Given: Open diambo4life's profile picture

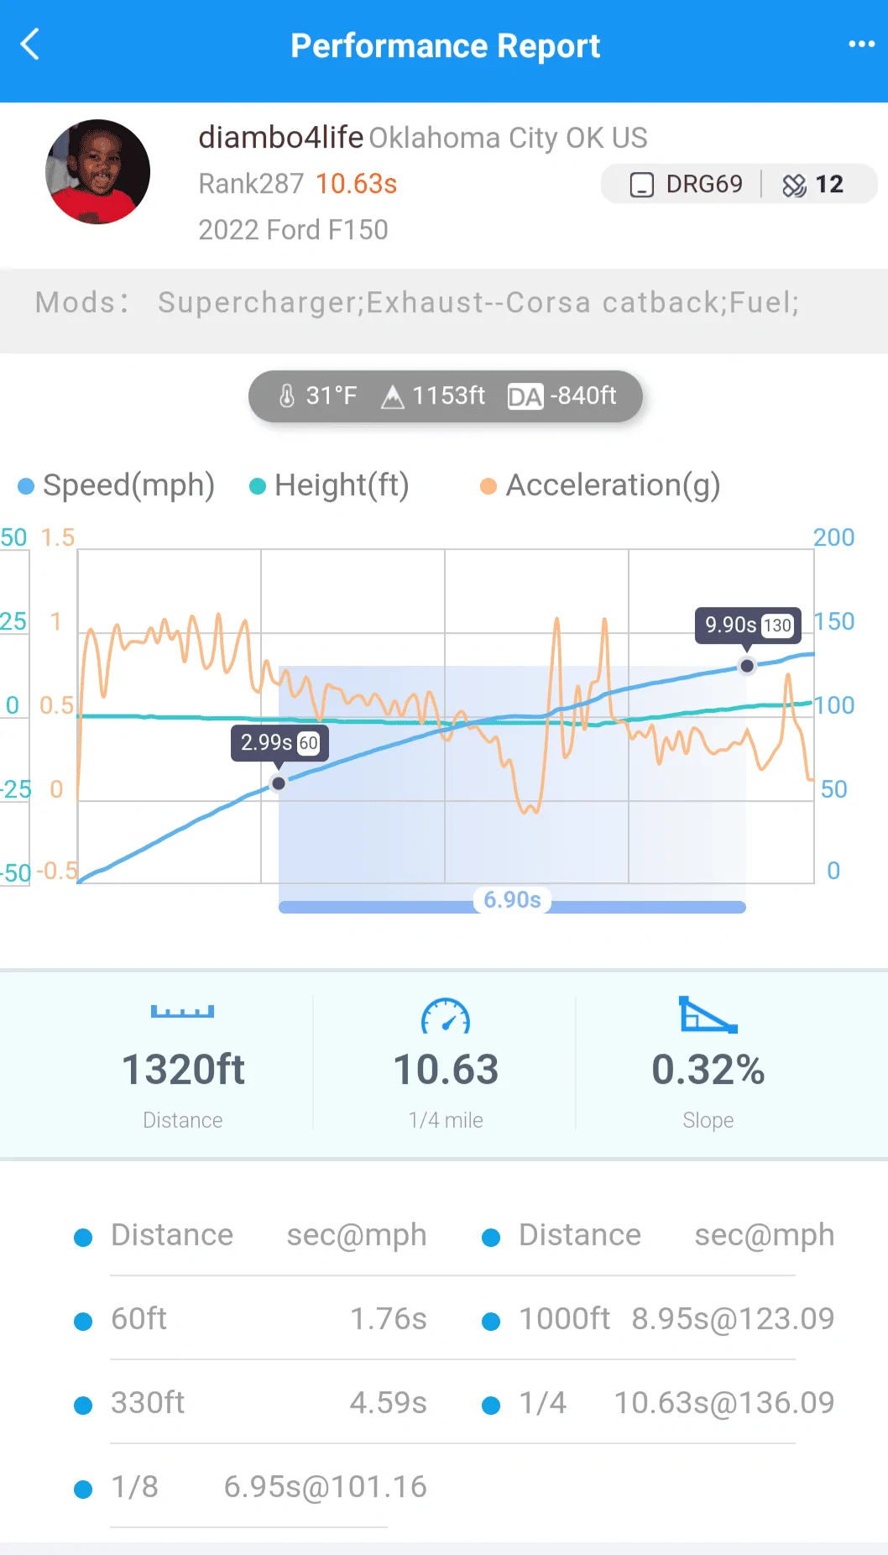Looking at the screenshot, I should coord(97,172).
